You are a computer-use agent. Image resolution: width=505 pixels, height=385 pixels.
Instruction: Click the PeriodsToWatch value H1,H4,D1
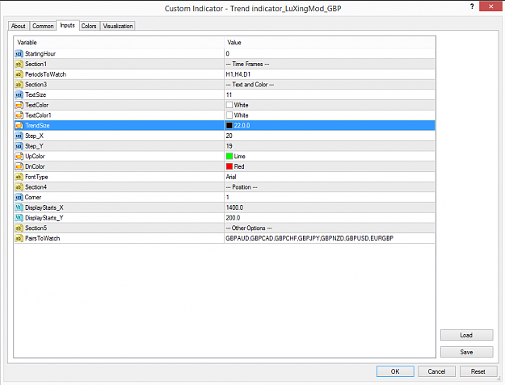pos(238,74)
